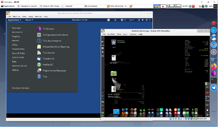Launch WhisperBack Error Reporting

coord(53,47)
